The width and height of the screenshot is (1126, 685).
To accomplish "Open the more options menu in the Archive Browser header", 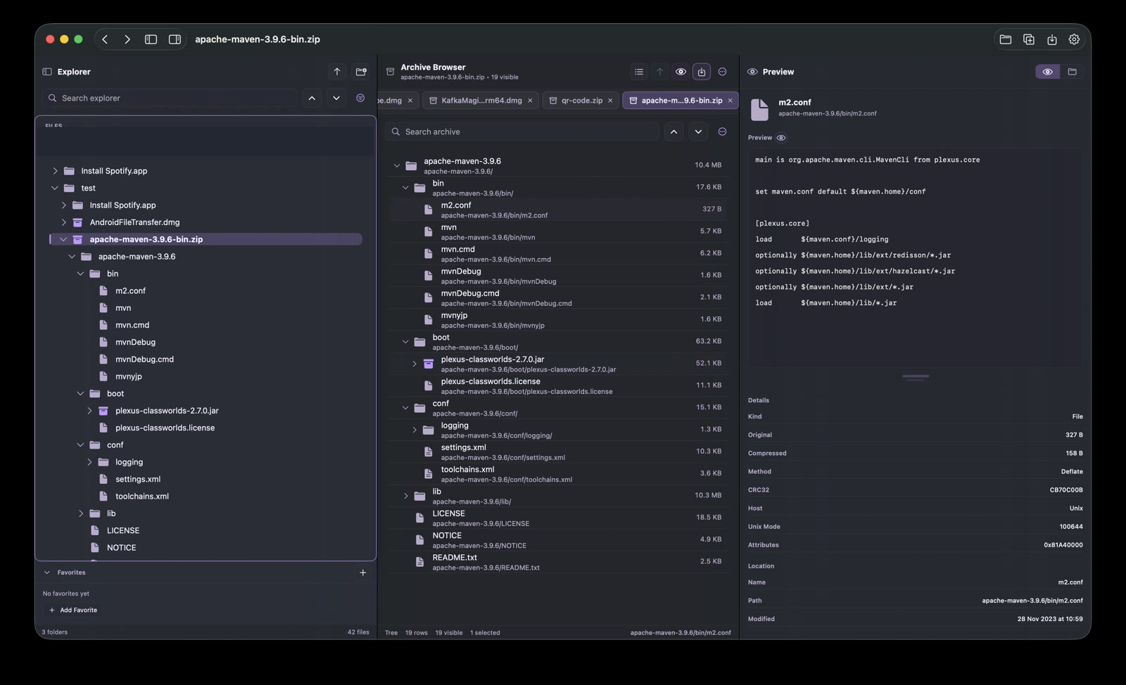I will (722, 72).
